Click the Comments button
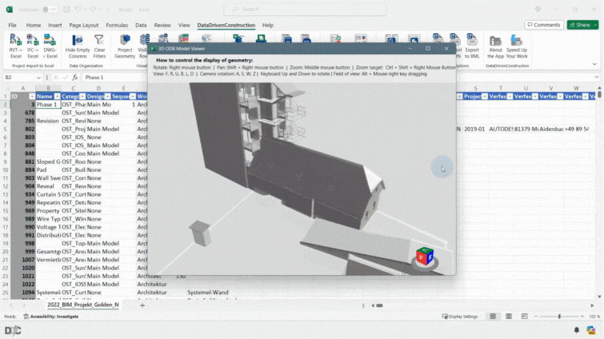This screenshot has width=604, height=339. click(543, 25)
